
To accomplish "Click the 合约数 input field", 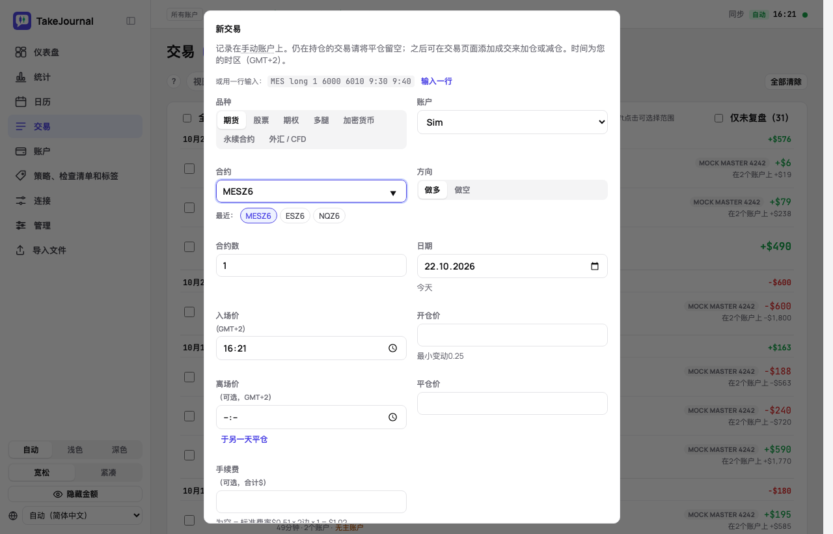I will pyautogui.click(x=311, y=266).
